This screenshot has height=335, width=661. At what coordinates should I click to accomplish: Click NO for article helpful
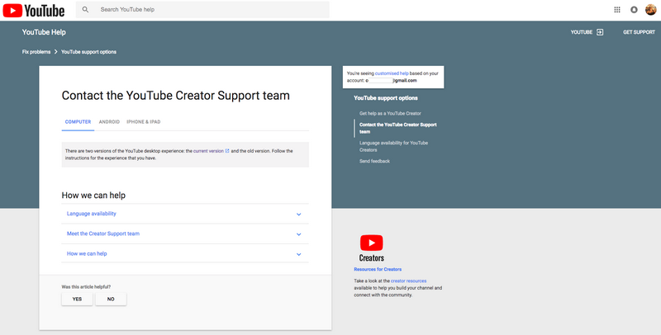pyautogui.click(x=111, y=299)
